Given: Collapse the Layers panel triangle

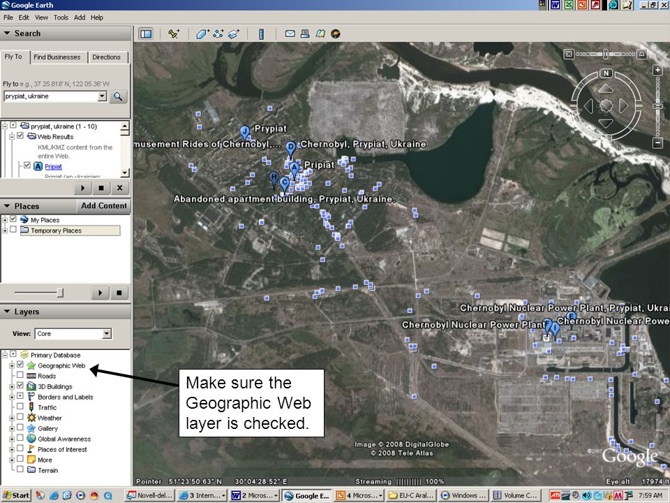Looking at the screenshot, I should (7, 312).
